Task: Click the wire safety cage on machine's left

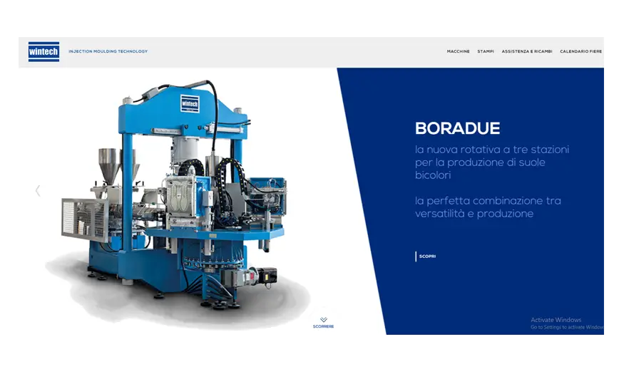Action: pyautogui.click(x=81, y=219)
